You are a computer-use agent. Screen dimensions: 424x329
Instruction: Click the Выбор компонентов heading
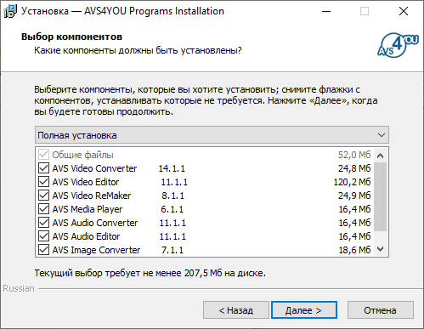point(71,37)
